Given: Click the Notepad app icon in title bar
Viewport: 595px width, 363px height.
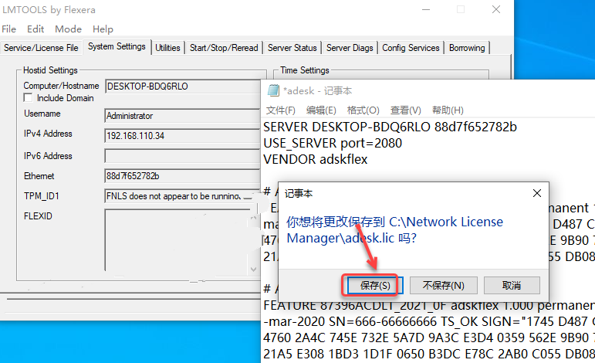Looking at the screenshot, I should [x=273, y=91].
